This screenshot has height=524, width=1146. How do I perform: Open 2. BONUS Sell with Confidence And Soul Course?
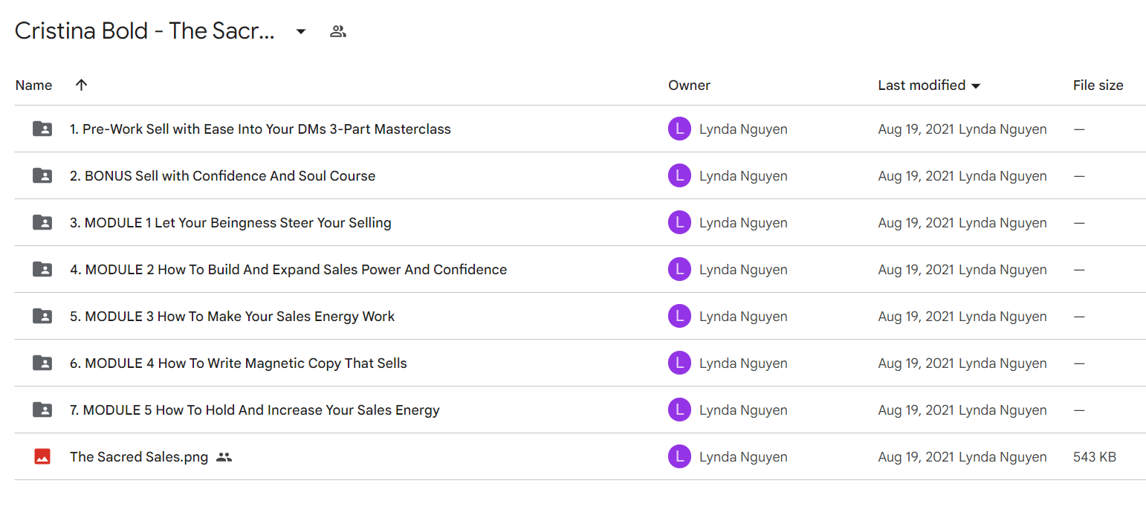pos(222,175)
